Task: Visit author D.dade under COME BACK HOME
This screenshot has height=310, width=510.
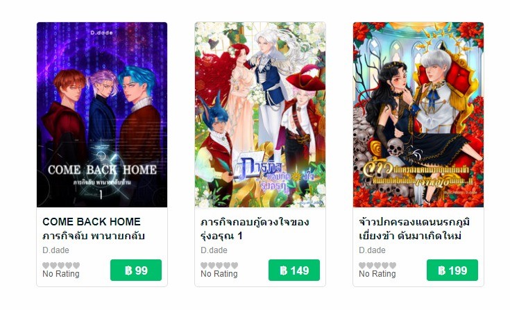Action: pos(56,250)
